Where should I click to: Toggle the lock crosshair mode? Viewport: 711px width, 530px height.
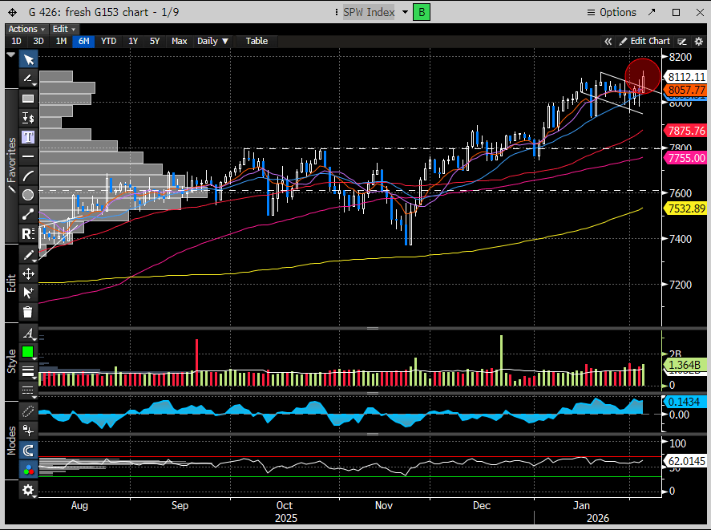28,430
